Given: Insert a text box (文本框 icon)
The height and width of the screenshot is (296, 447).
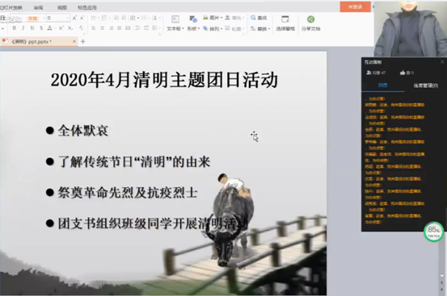Looking at the screenshot, I should (x=175, y=19).
